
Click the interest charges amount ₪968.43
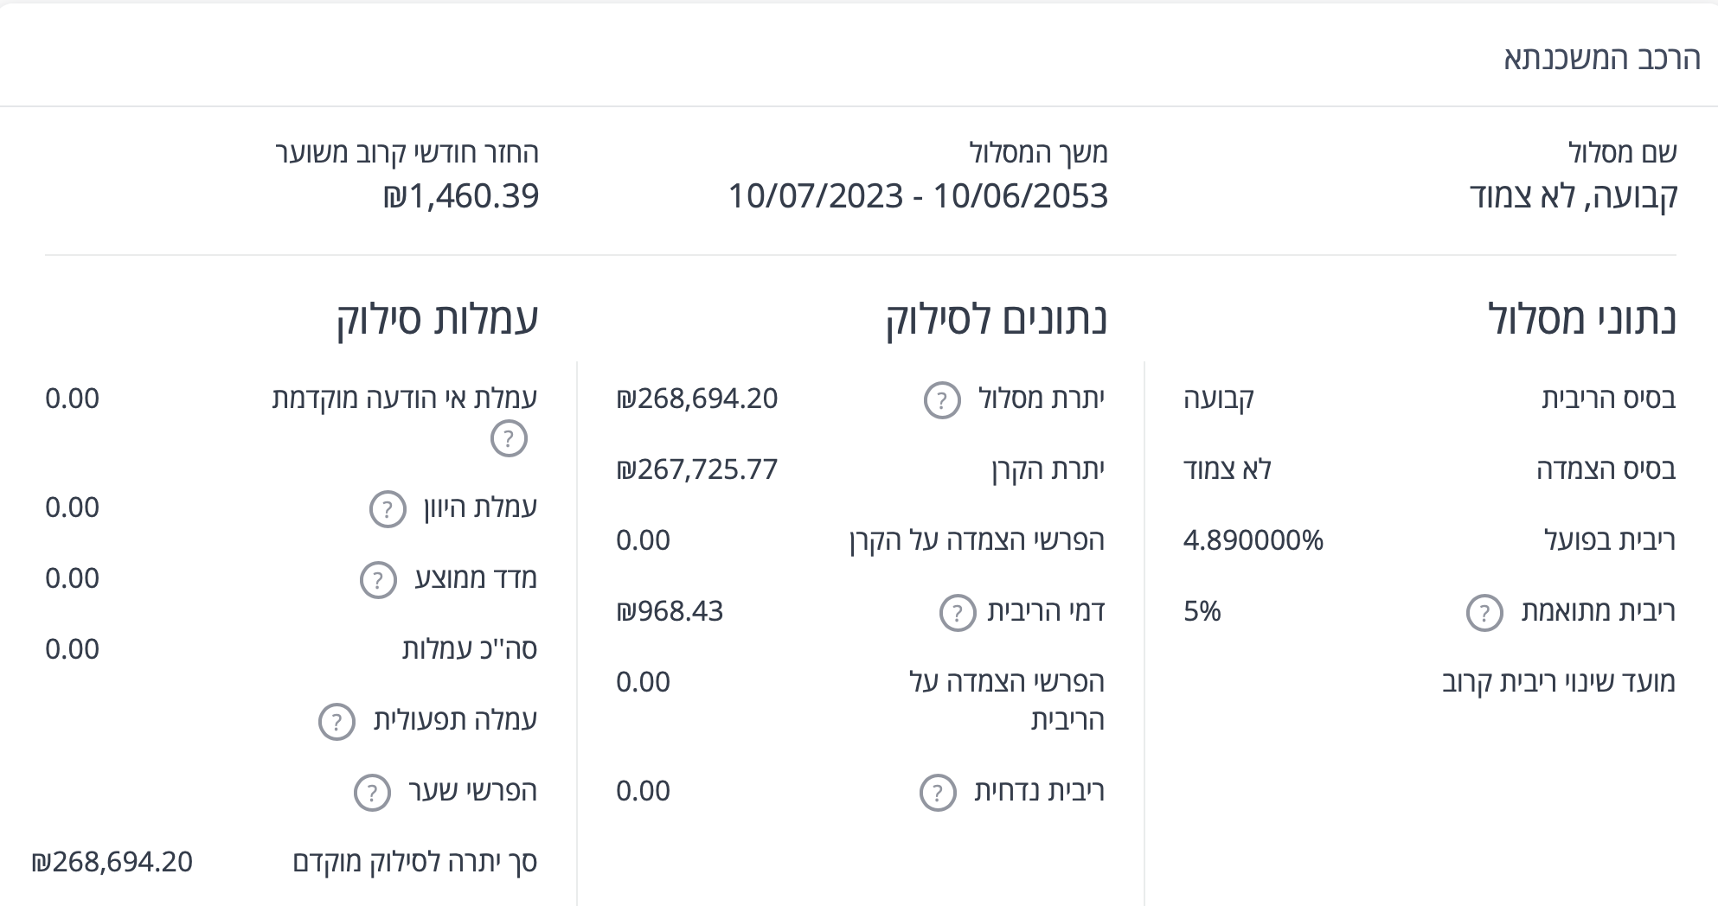tap(670, 611)
